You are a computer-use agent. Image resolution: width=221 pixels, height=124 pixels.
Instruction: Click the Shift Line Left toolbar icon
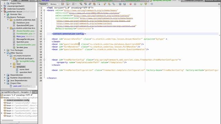pyautogui.click(x=120, y=4)
